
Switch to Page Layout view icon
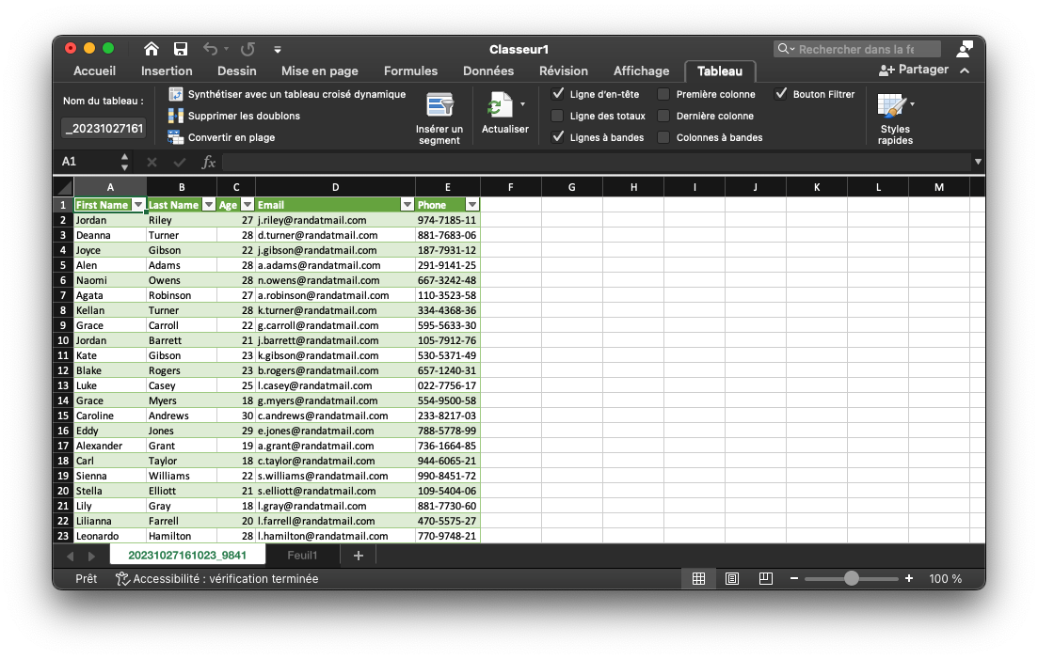(732, 578)
